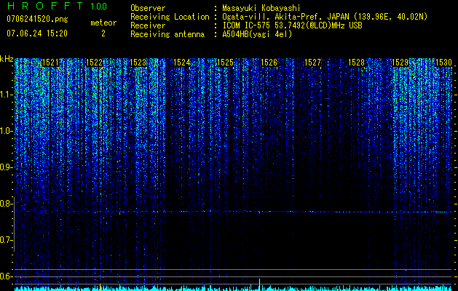Image resolution: width=458 pixels, height=291 pixels.
Task: Click time marker 1527
Action: pos(313,62)
